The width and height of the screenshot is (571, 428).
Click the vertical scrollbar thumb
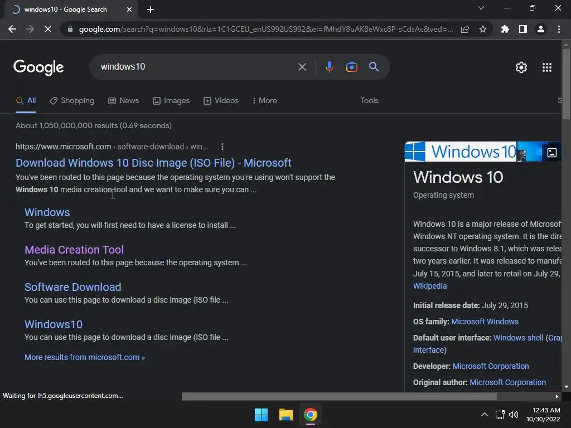pos(566,84)
